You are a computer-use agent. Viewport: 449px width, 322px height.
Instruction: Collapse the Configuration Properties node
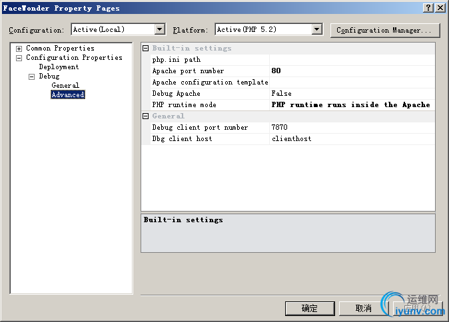(19, 58)
